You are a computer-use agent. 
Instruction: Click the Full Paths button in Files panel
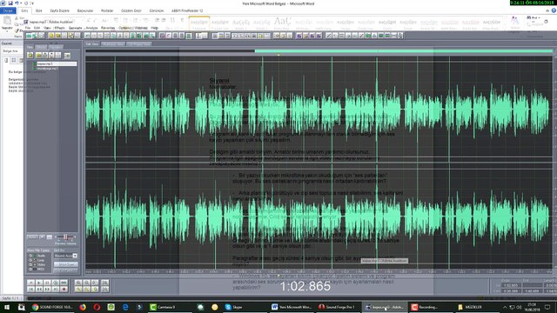pyautogui.click(x=66, y=270)
